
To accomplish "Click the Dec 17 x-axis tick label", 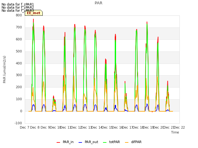I will [x=128, y=127].
